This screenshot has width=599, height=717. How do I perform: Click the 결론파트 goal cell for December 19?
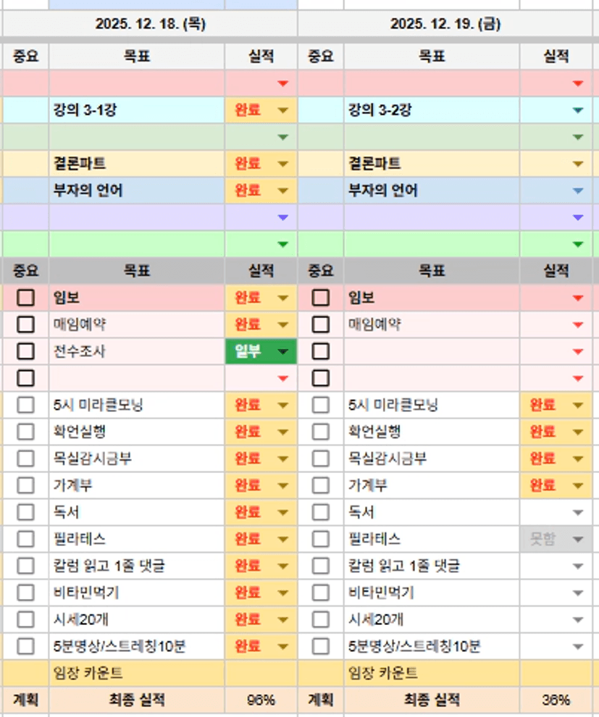[x=432, y=164]
